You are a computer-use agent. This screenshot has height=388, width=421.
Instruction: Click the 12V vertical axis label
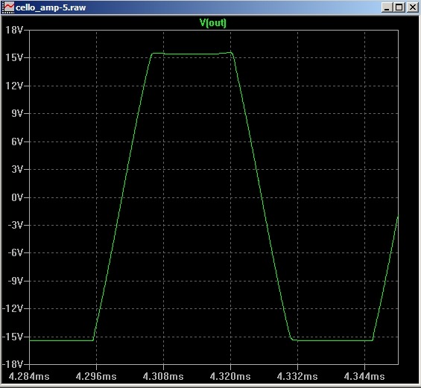tap(14, 86)
